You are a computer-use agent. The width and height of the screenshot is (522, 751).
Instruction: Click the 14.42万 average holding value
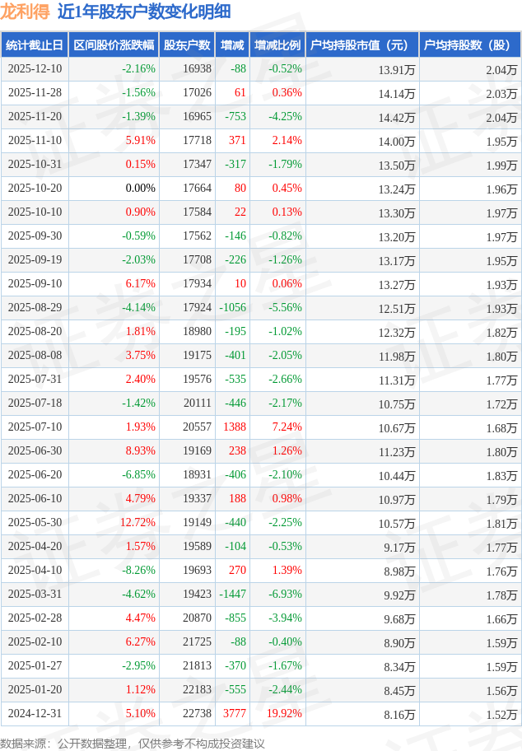coord(397,117)
